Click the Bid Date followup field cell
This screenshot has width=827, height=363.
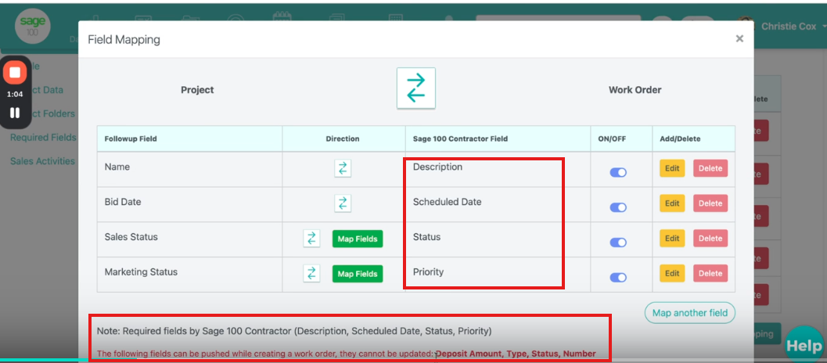189,204
